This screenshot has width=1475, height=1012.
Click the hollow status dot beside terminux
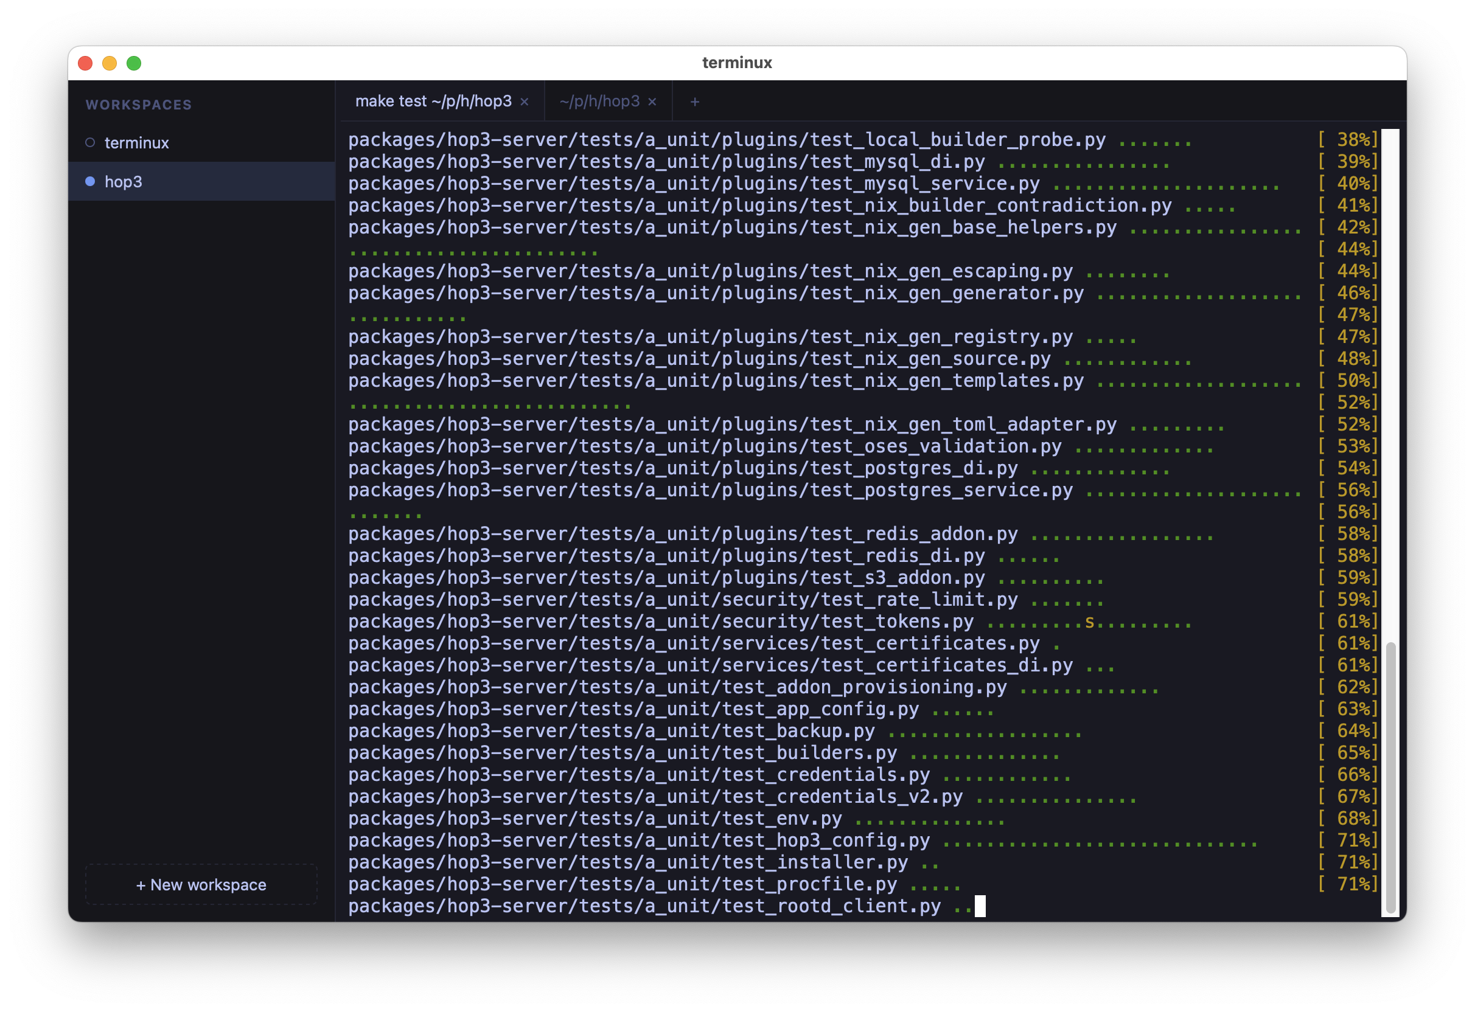pyautogui.click(x=90, y=143)
